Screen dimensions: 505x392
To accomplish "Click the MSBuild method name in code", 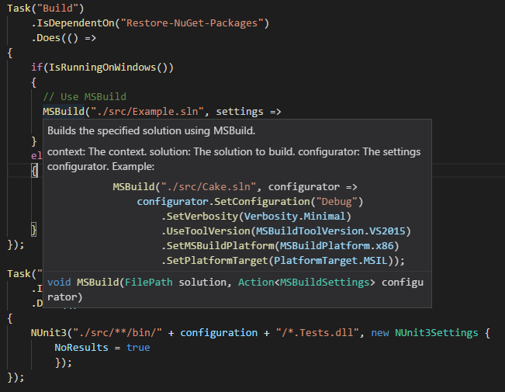I will [x=64, y=112].
